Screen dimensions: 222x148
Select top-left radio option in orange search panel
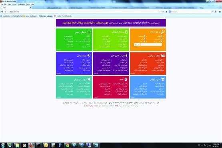pyautogui.click(x=144, y=36)
